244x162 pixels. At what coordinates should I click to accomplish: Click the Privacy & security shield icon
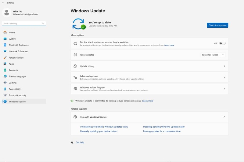[x=5, y=95]
